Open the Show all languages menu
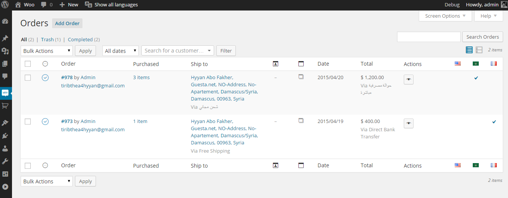This screenshot has height=198, width=508. [x=111, y=5]
